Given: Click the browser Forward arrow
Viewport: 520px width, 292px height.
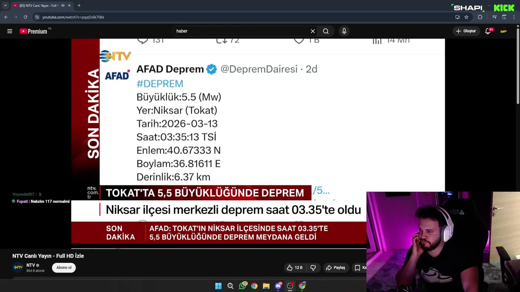Looking at the screenshot, I should click(x=15, y=17).
